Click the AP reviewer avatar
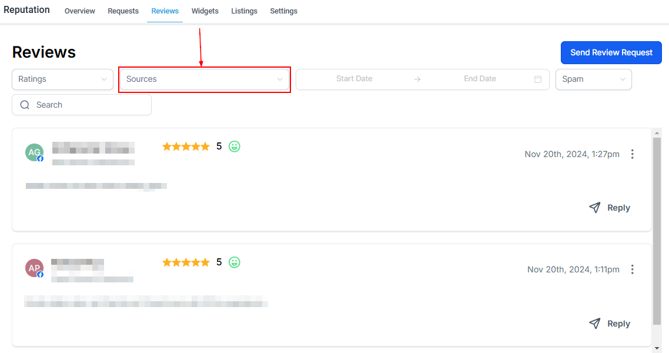Screen dimensions: 669x353 click(34, 268)
